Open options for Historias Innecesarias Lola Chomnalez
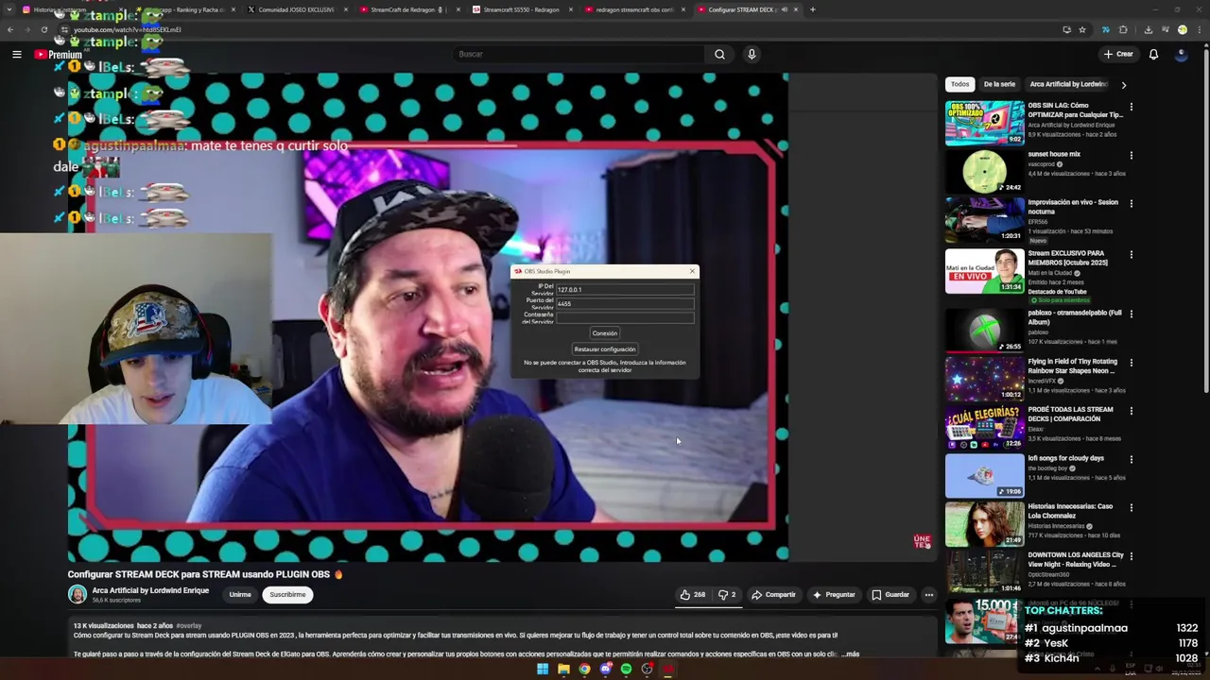This screenshot has height=680, width=1210. point(1131,508)
